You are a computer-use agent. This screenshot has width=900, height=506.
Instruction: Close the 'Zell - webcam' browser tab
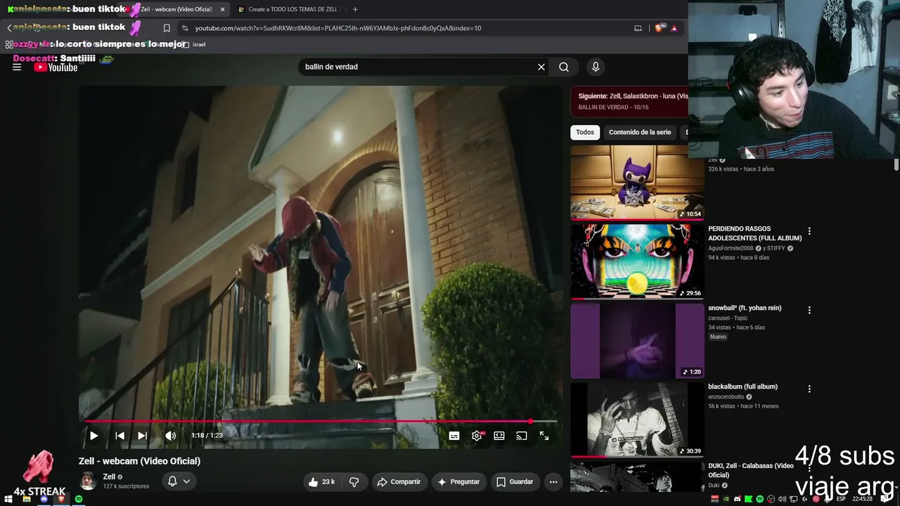click(x=223, y=9)
